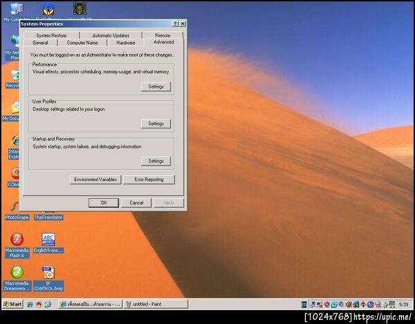Click the speaker volume tray icon
The width and height of the screenshot is (415, 324).
(349, 305)
